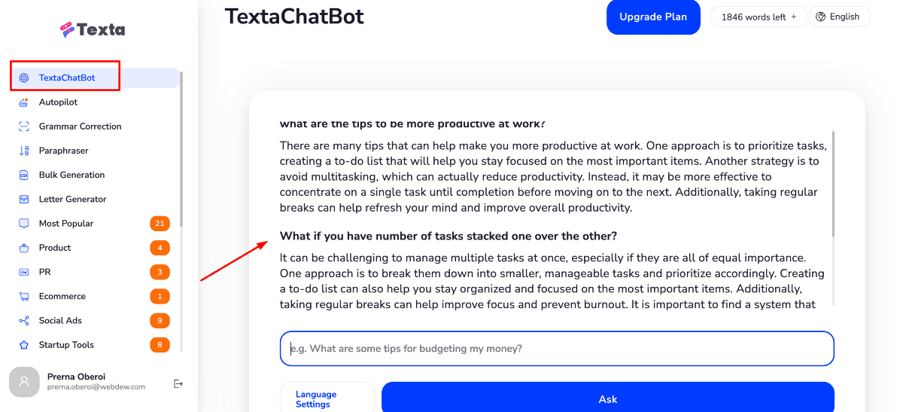Click the Bulk Generation icon
The image size is (903, 412).
point(24,175)
